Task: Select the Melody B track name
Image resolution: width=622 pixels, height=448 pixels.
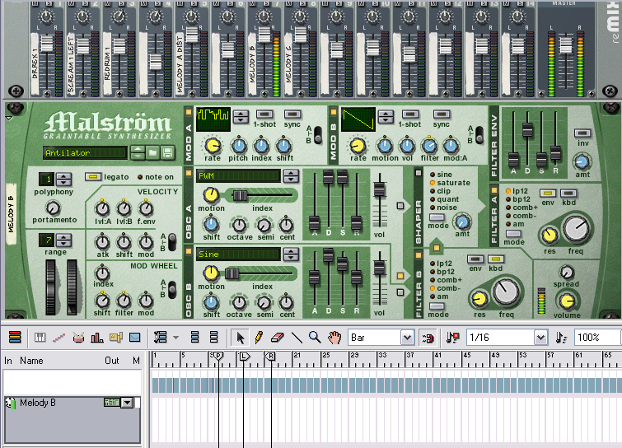Action: coord(38,403)
